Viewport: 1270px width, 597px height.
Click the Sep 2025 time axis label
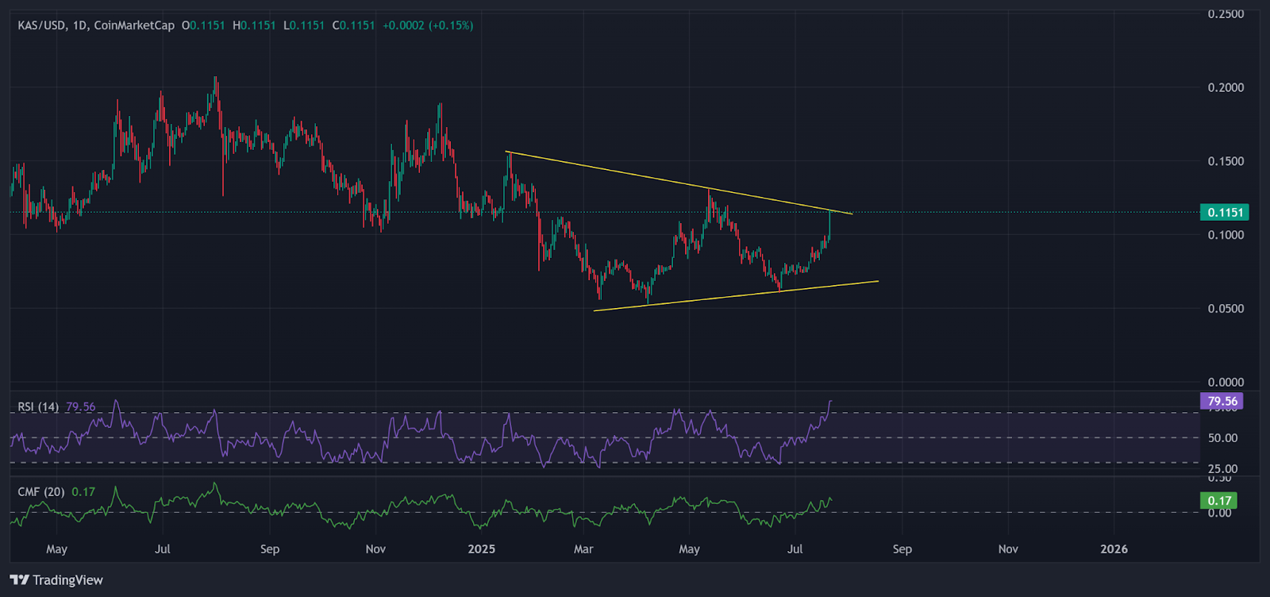(x=902, y=549)
